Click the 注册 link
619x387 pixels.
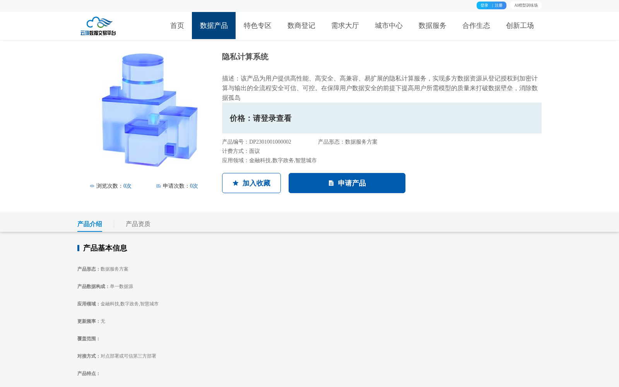tap(499, 5)
